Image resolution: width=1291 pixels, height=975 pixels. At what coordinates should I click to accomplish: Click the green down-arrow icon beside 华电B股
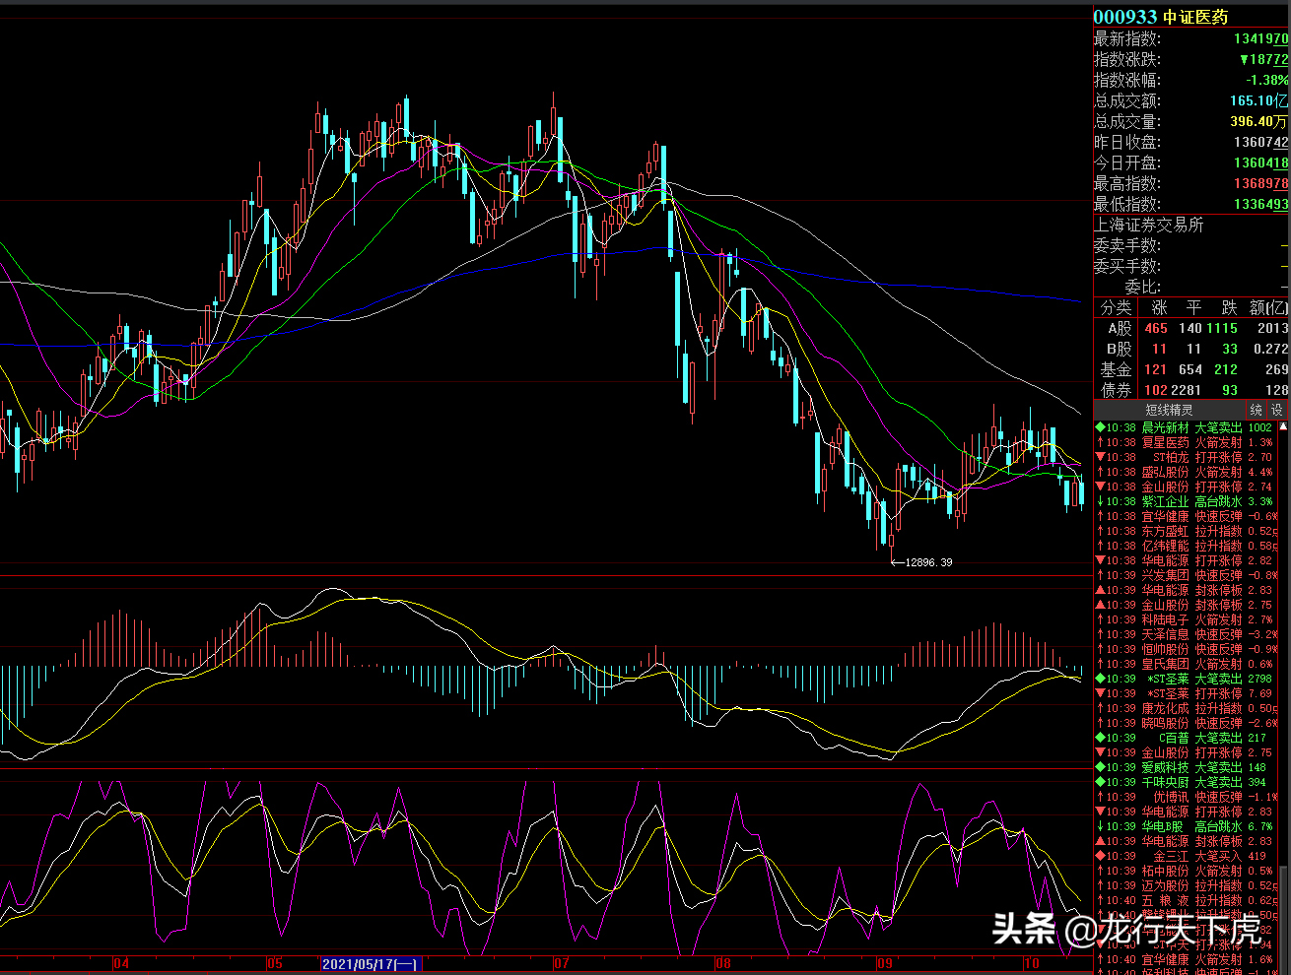click(1100, 826)
